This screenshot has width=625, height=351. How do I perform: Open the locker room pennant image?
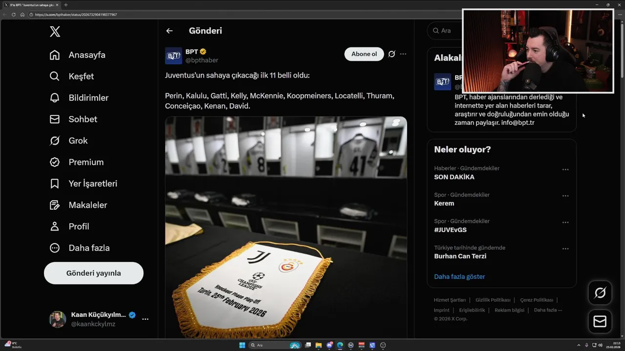(286, 227)
